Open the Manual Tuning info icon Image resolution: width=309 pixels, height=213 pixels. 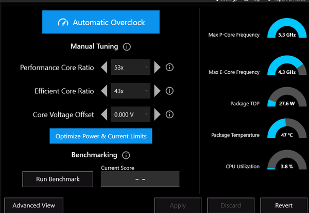(x=127, y=47)
